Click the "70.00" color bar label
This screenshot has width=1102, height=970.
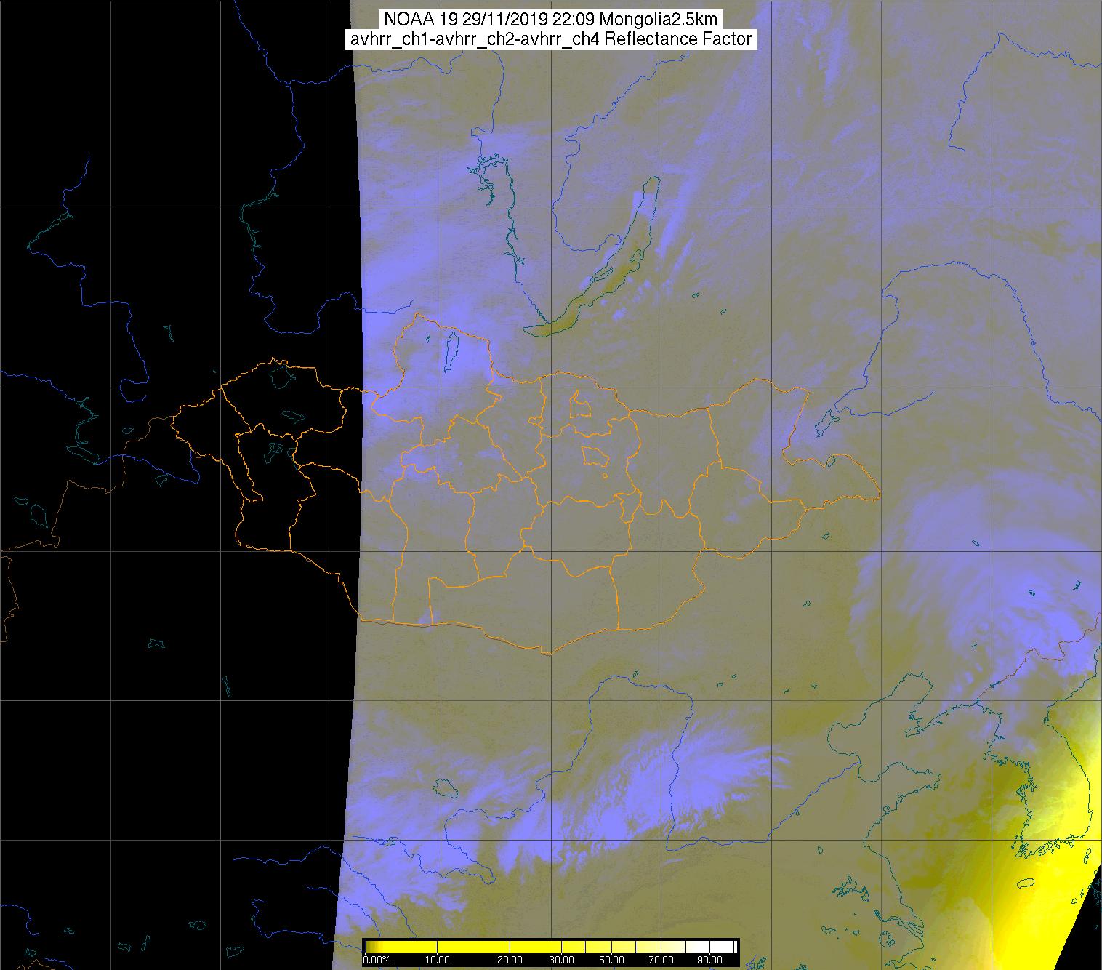point(661,960)
